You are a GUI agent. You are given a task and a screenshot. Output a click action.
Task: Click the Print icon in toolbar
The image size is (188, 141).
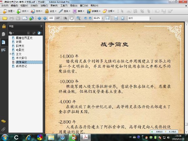click(x=12, y=18)
